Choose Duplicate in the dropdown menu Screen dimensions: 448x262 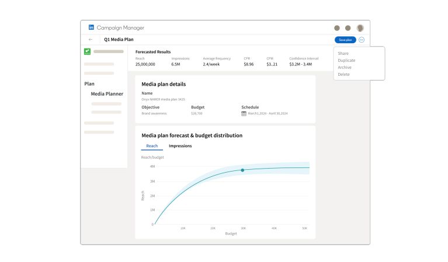(x=346, y=61)
